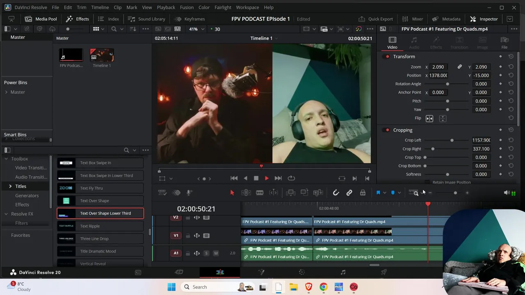
Task: Activate the Trim Edit Mode tool
Action: [x=246, y=193]
